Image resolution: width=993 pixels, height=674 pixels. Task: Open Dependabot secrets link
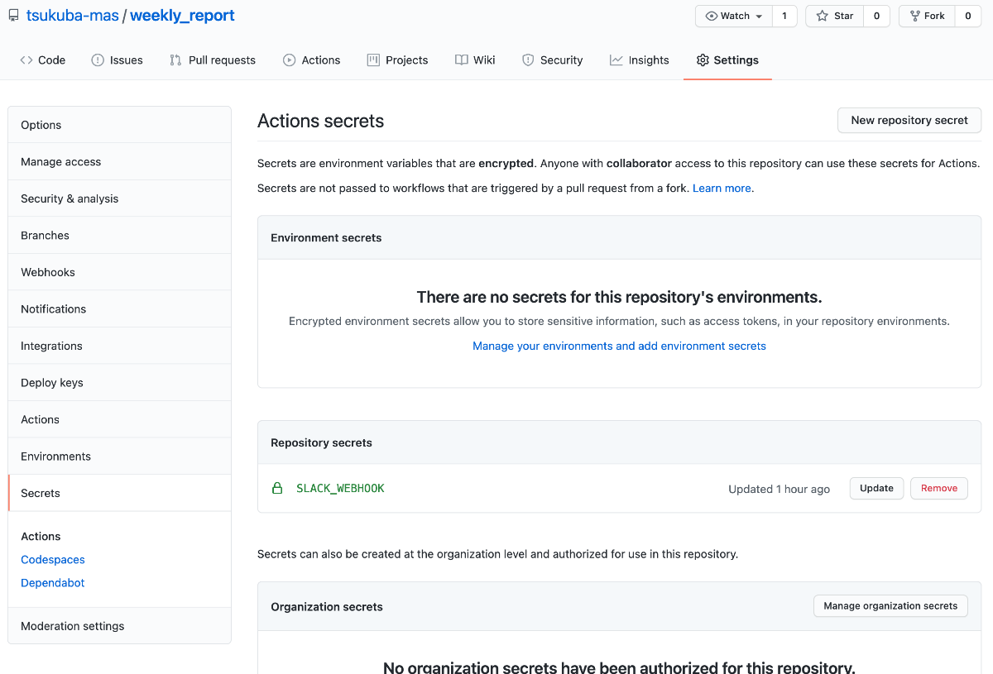coord(53,583)
